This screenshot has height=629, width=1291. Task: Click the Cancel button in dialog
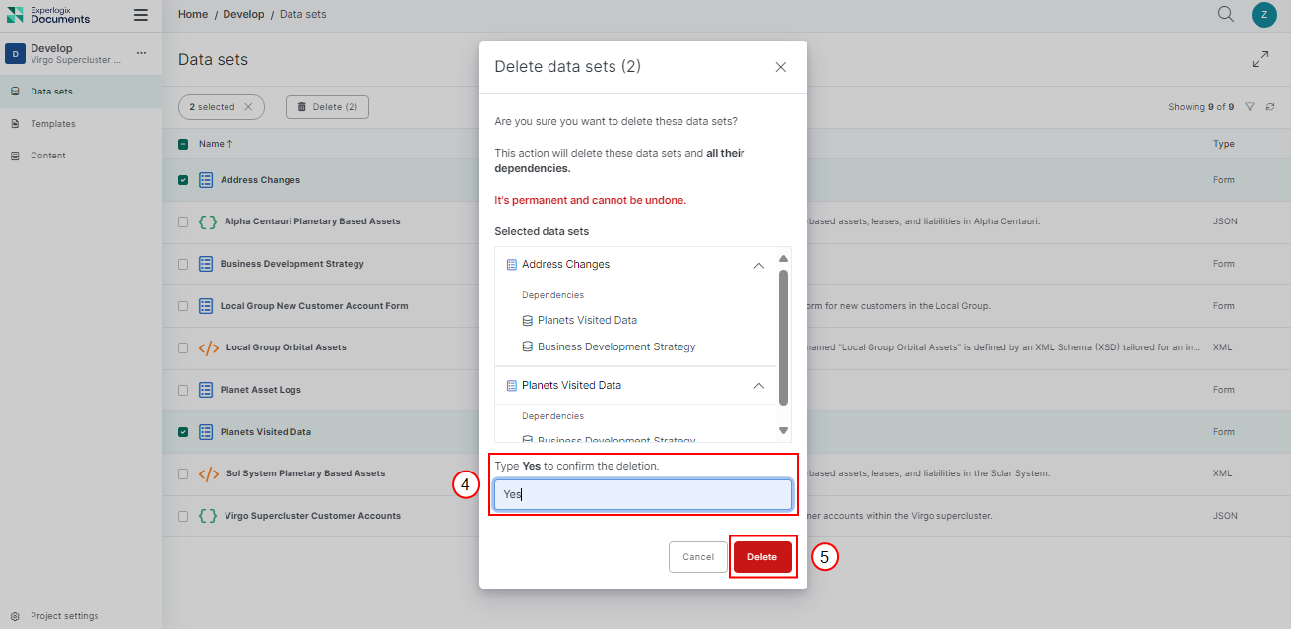pyautogui.click(x=697, y=557)
